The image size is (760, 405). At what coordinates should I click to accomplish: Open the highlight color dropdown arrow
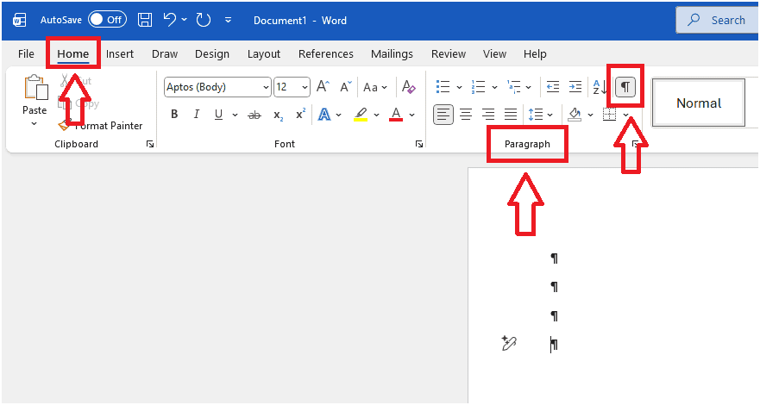[x=377, y=115]
